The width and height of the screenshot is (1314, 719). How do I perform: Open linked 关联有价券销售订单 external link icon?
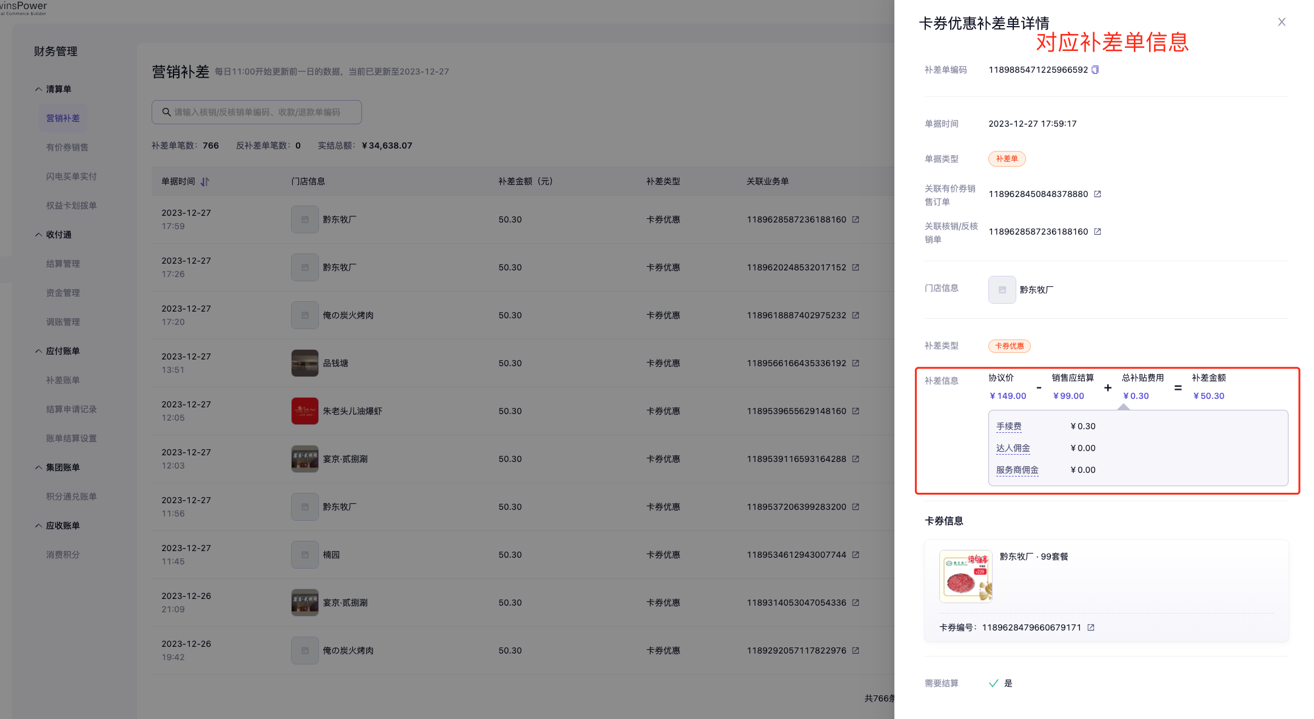pyautogui.click(x=1097, y=194)
